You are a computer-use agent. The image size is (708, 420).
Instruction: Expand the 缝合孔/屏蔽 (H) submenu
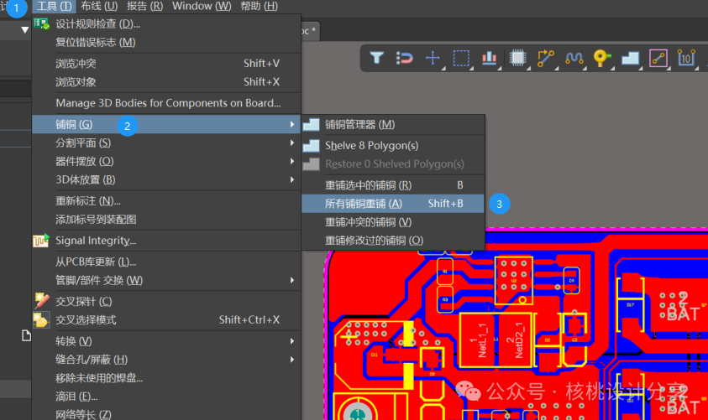click(x=166, y=360)
